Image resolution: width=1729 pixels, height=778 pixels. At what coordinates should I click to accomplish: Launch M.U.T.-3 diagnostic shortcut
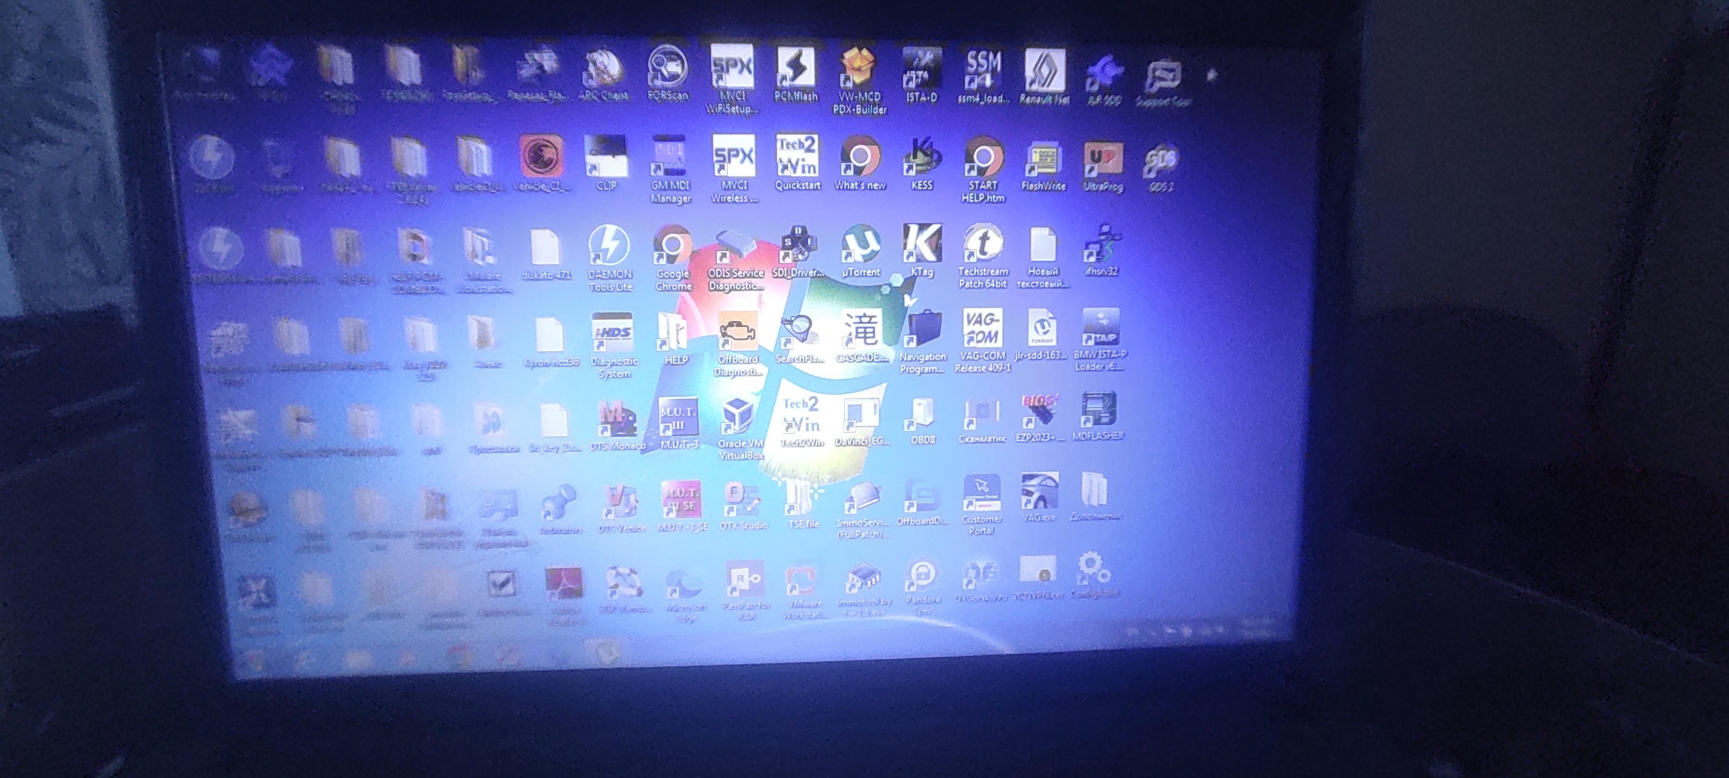pos(679,418)
